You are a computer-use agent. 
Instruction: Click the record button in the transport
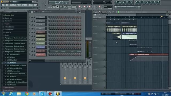[61, 7]
